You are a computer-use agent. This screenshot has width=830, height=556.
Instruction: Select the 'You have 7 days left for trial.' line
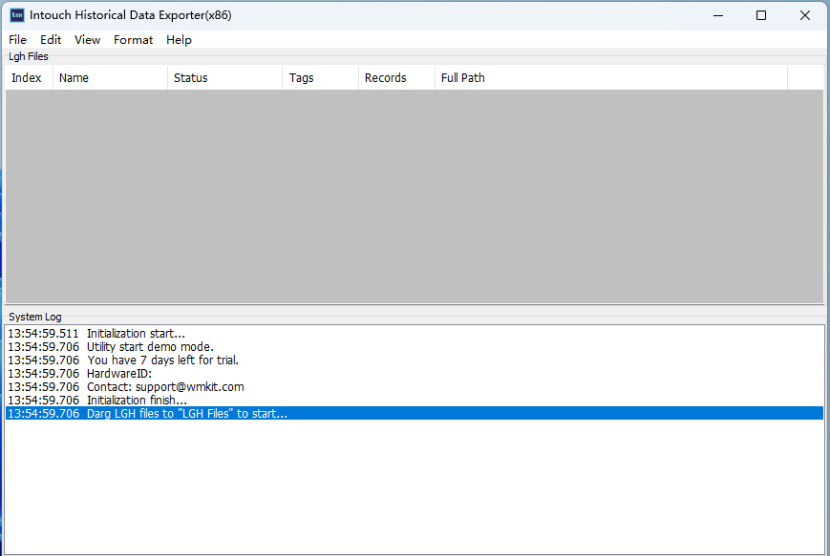[415, 360]
